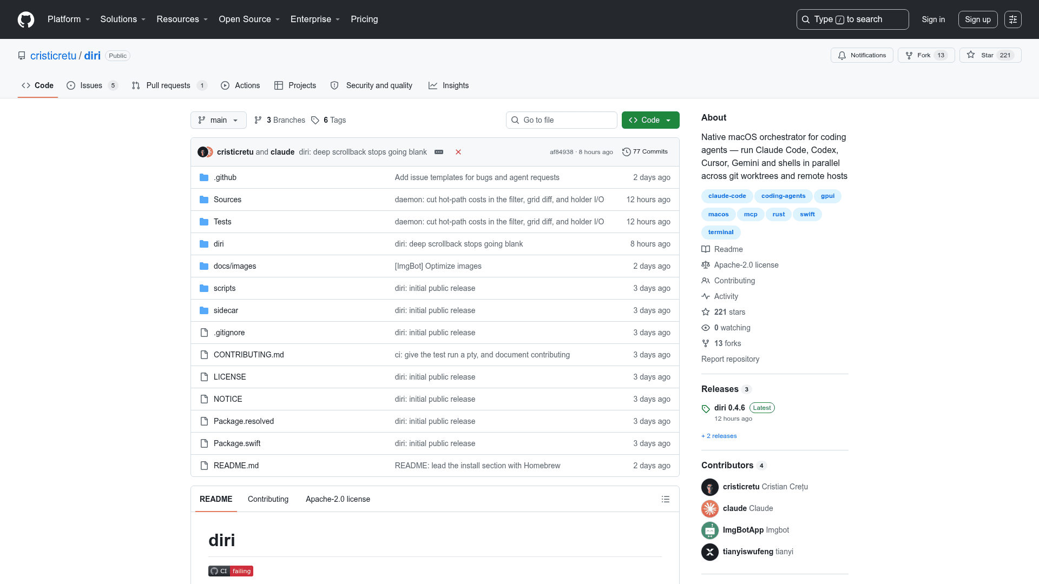Expand the Open Source menu
The image size is (1039, 584).
(x=249, y=19)
